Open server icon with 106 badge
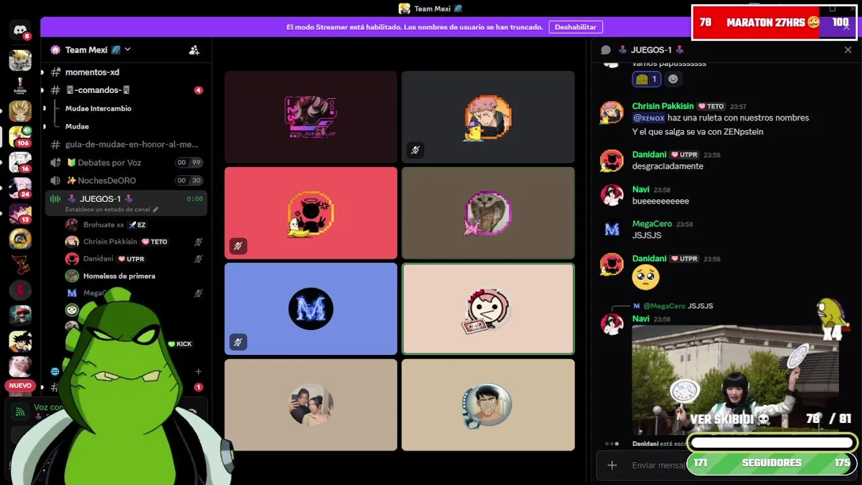 20,137
